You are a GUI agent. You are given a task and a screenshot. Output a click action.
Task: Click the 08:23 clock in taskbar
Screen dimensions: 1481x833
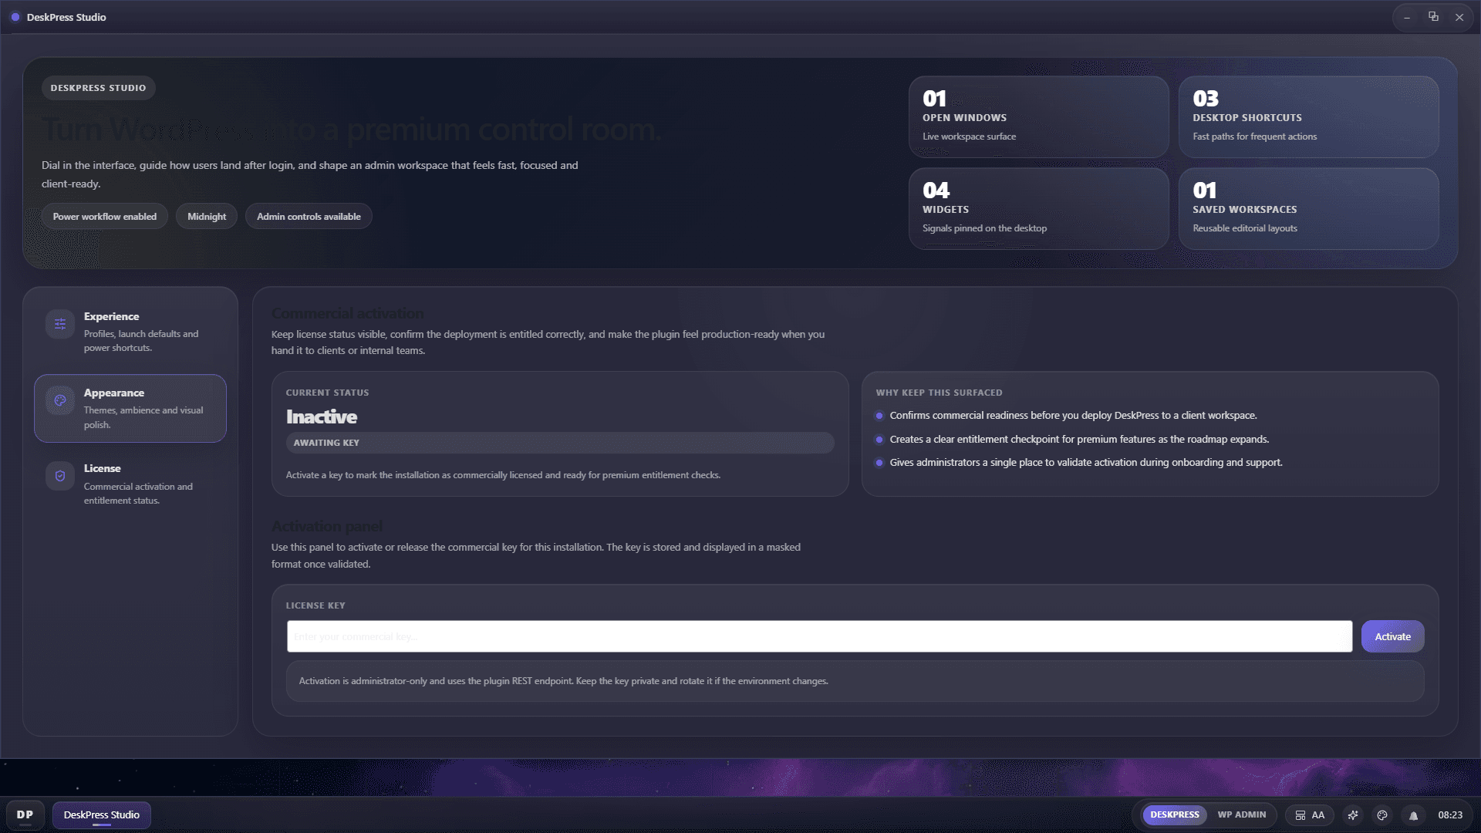coord(1449,814)
